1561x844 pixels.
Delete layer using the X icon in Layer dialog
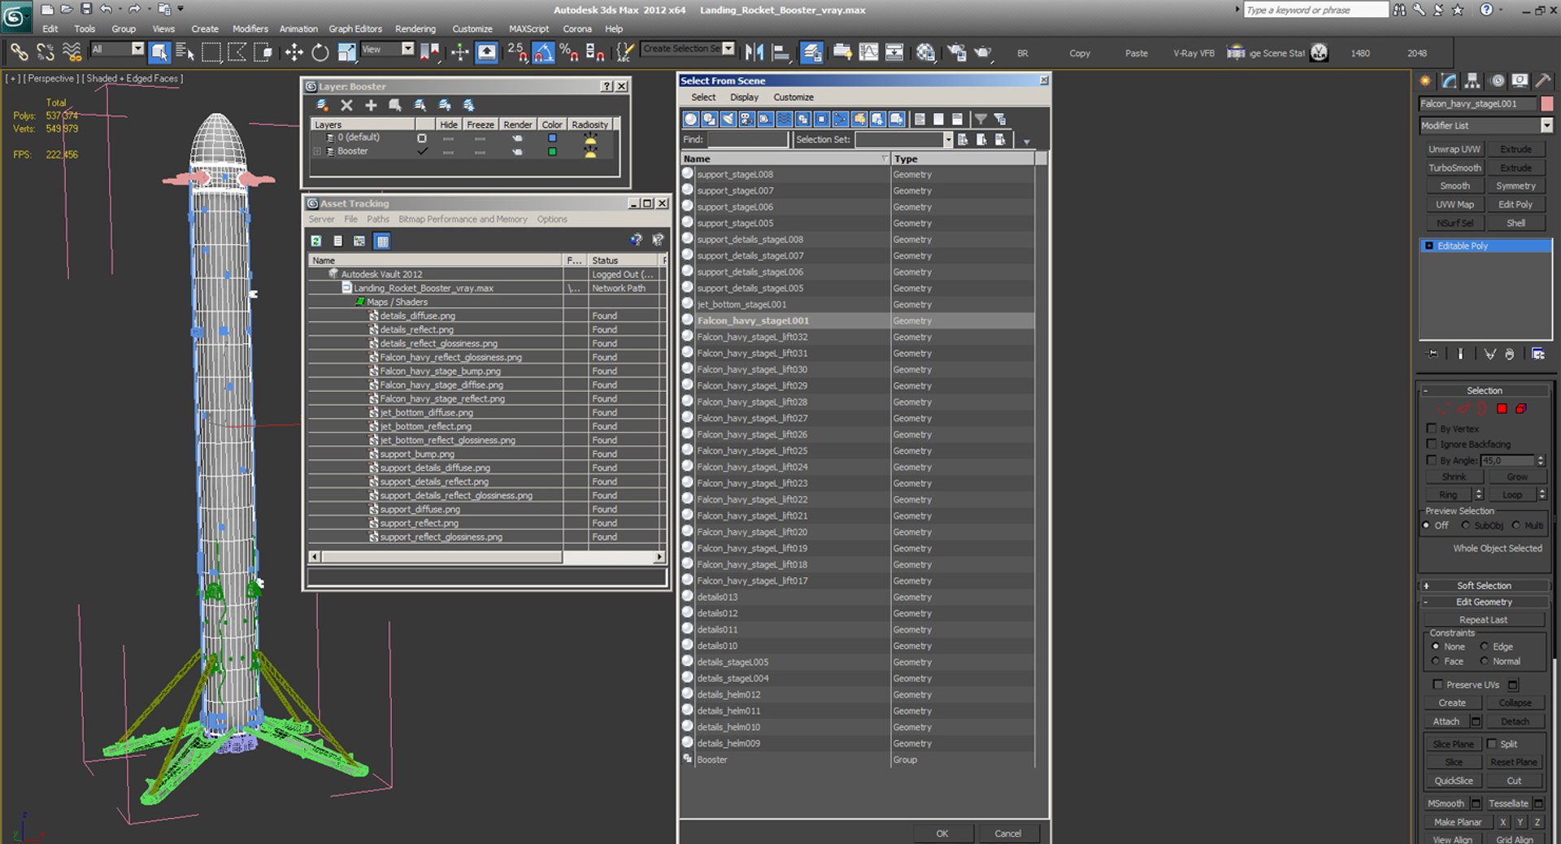pos(346,105)
